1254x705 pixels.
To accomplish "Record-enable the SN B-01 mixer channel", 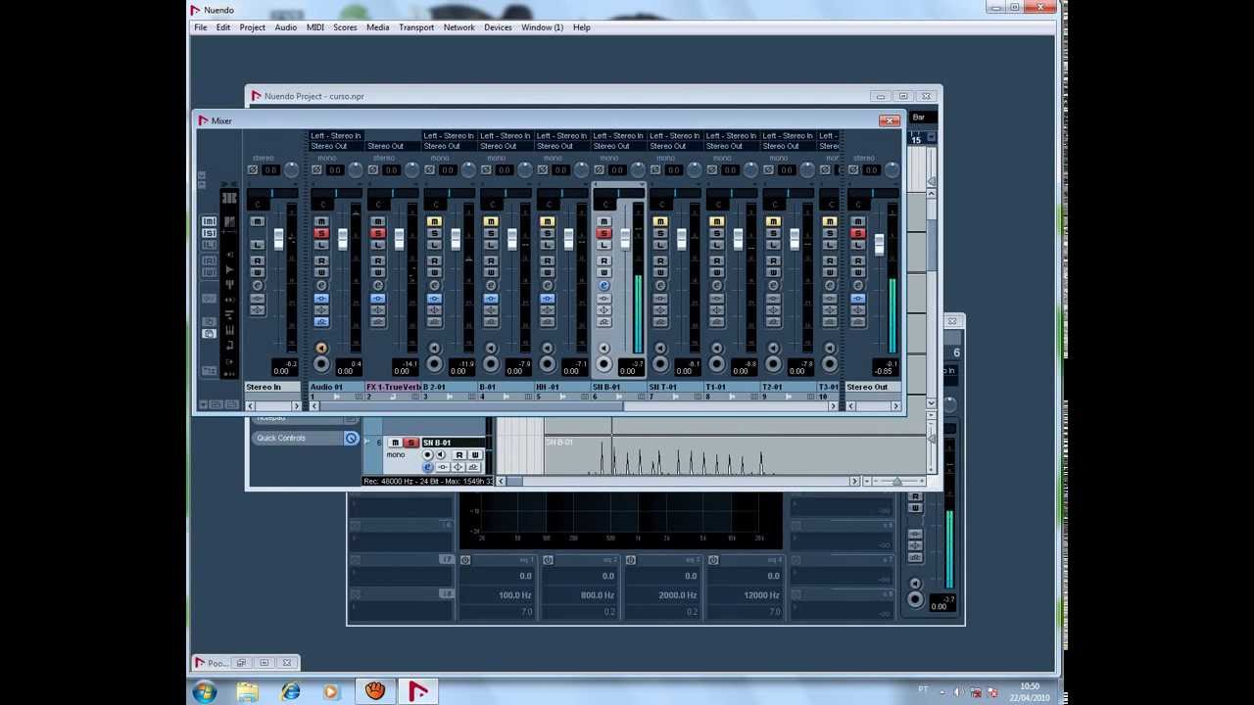I will click(603, 364).
